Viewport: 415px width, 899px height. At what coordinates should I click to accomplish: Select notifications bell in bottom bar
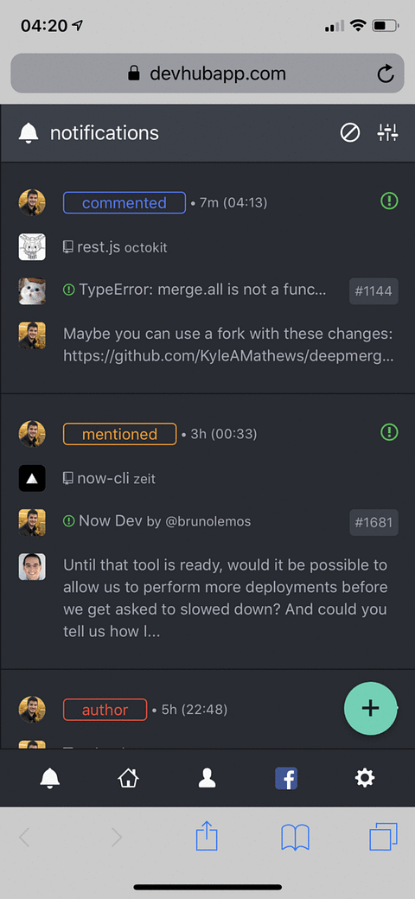point(50,778)
